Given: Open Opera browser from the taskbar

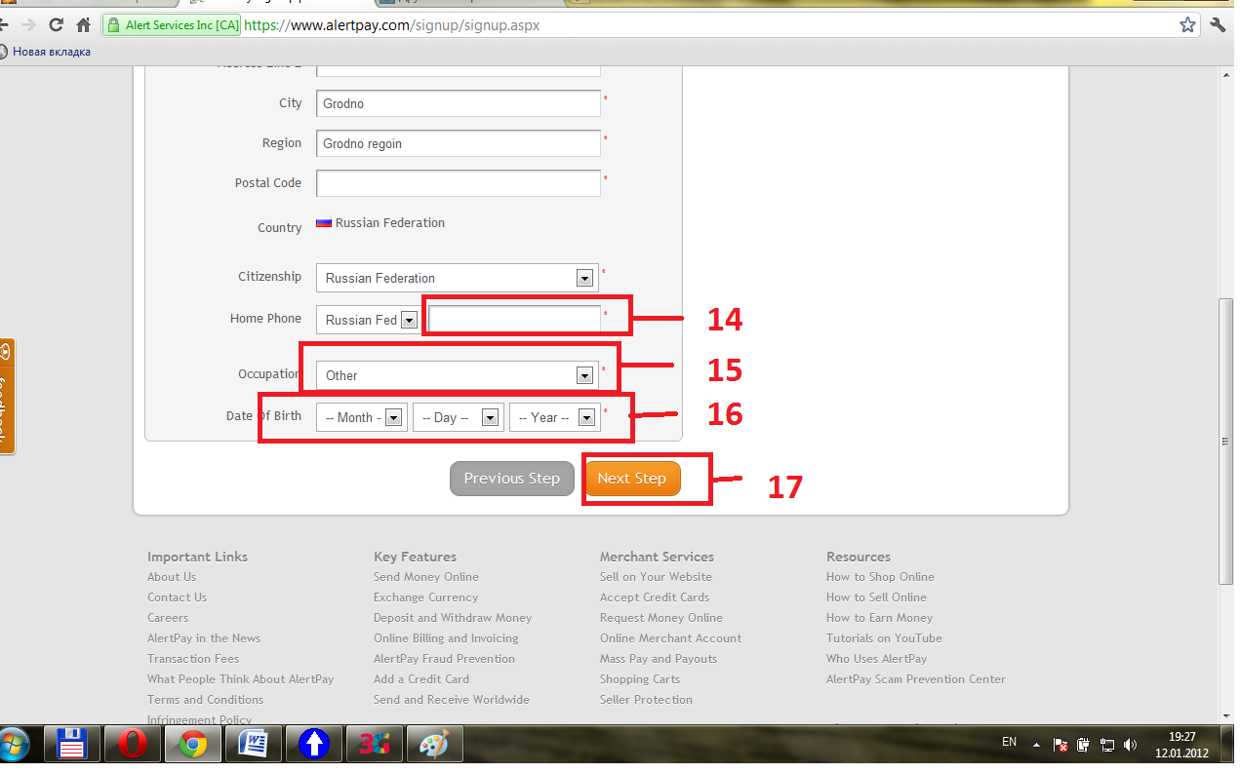Looking at the screenshot, I should tap(133, 746).
